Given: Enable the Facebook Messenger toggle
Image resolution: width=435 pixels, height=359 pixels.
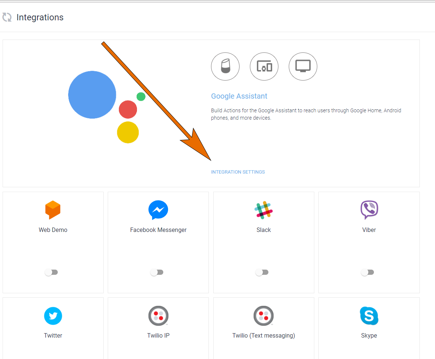Looking at the screenshot, I should [157, 272].
